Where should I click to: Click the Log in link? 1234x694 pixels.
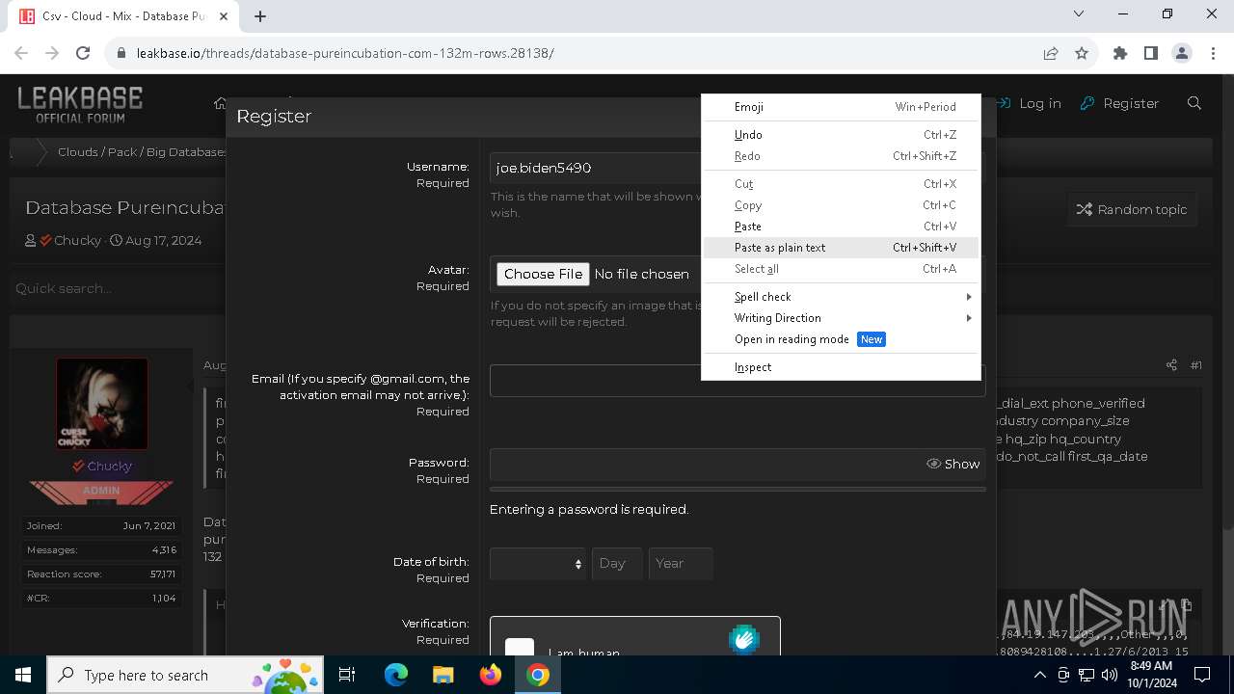[1029, 103]
